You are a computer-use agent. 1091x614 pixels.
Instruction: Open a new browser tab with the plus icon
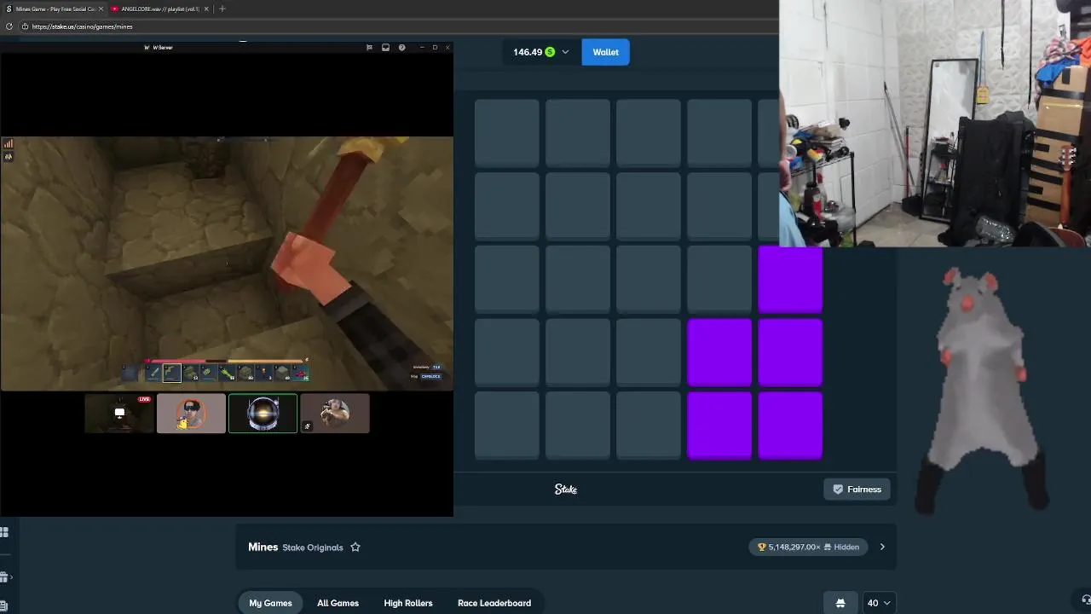(222, 9)
